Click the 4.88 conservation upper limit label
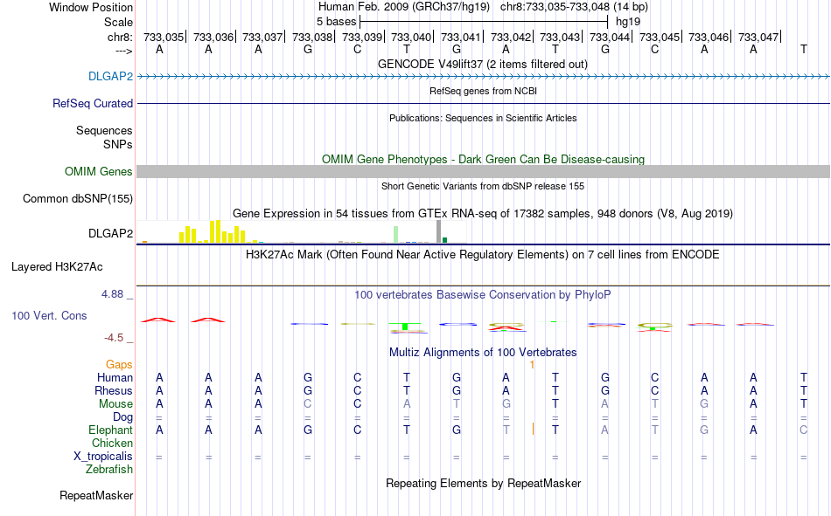The image size is (831, 516). [x=112, y=294]
